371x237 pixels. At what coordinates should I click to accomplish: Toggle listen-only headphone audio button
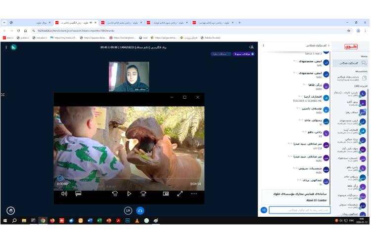140,210
